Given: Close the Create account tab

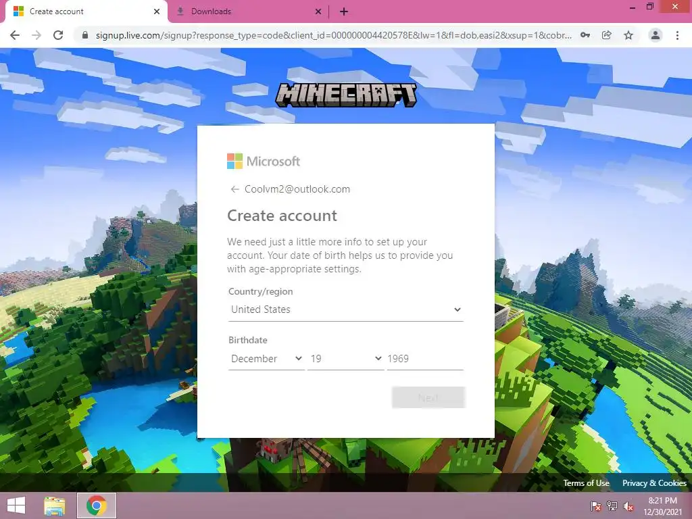Looking at the screenshot, I should click(157, 11).
